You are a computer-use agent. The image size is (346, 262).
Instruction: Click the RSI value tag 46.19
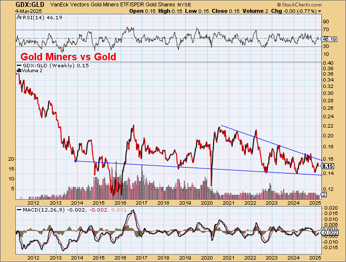coord(329,39)
